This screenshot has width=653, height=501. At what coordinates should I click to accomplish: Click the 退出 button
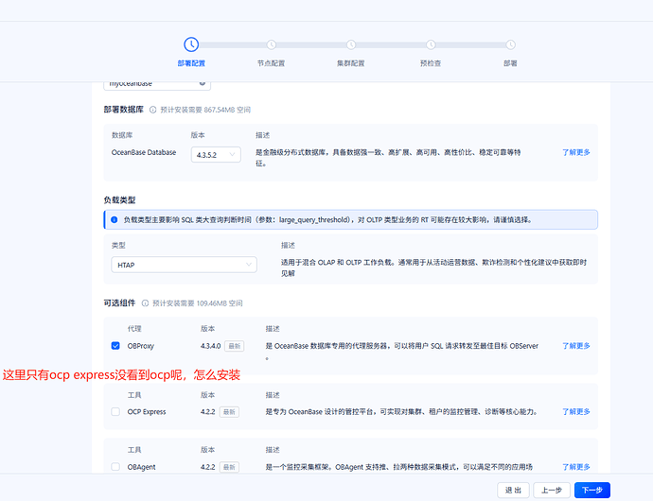(x=513, y=491)
